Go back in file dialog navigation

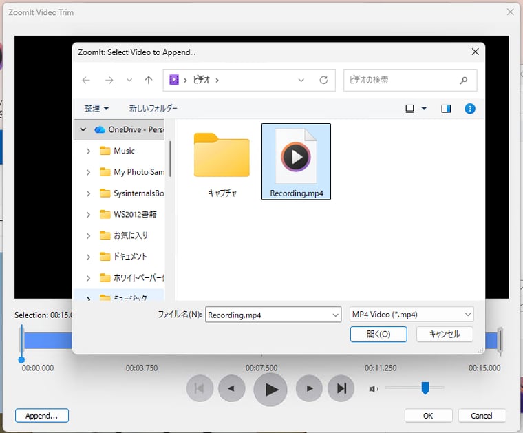[x=86, y=80]
